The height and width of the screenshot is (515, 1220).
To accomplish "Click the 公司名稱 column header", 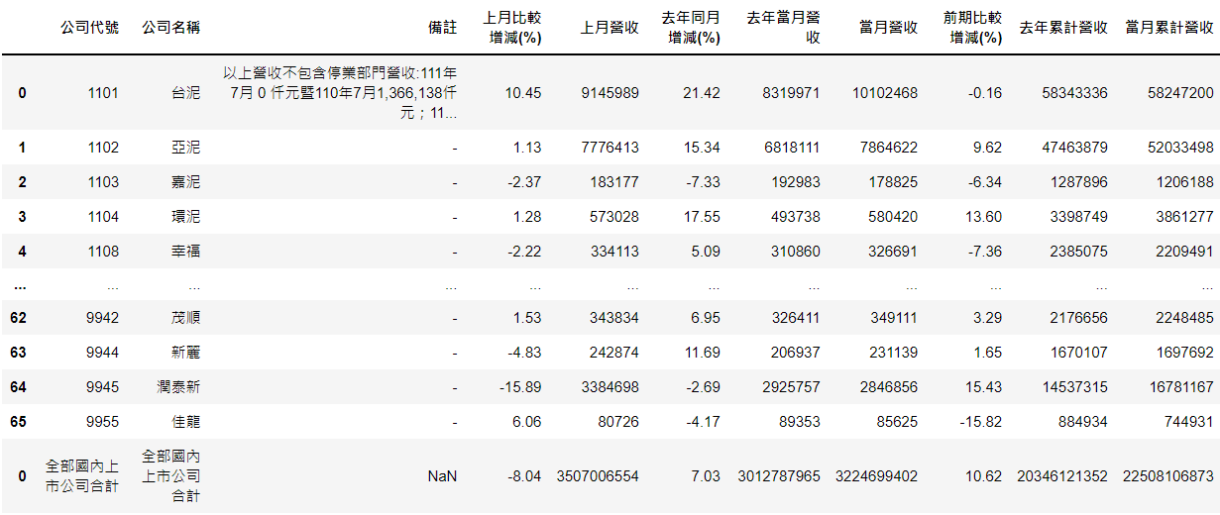I will (x=170, y=28).
